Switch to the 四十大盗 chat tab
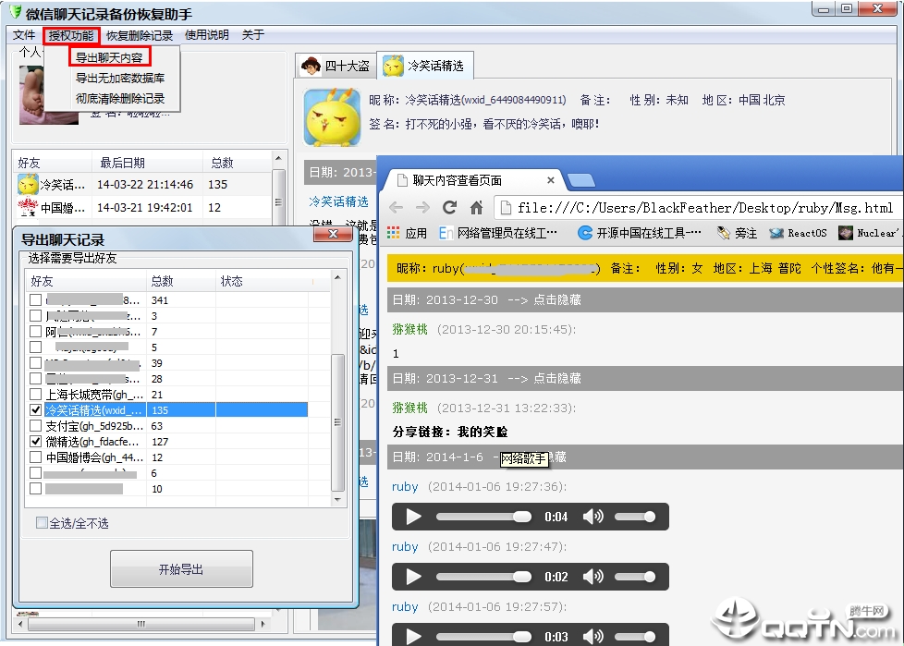The width and height of the screenshot is (904, 646). 336,67
